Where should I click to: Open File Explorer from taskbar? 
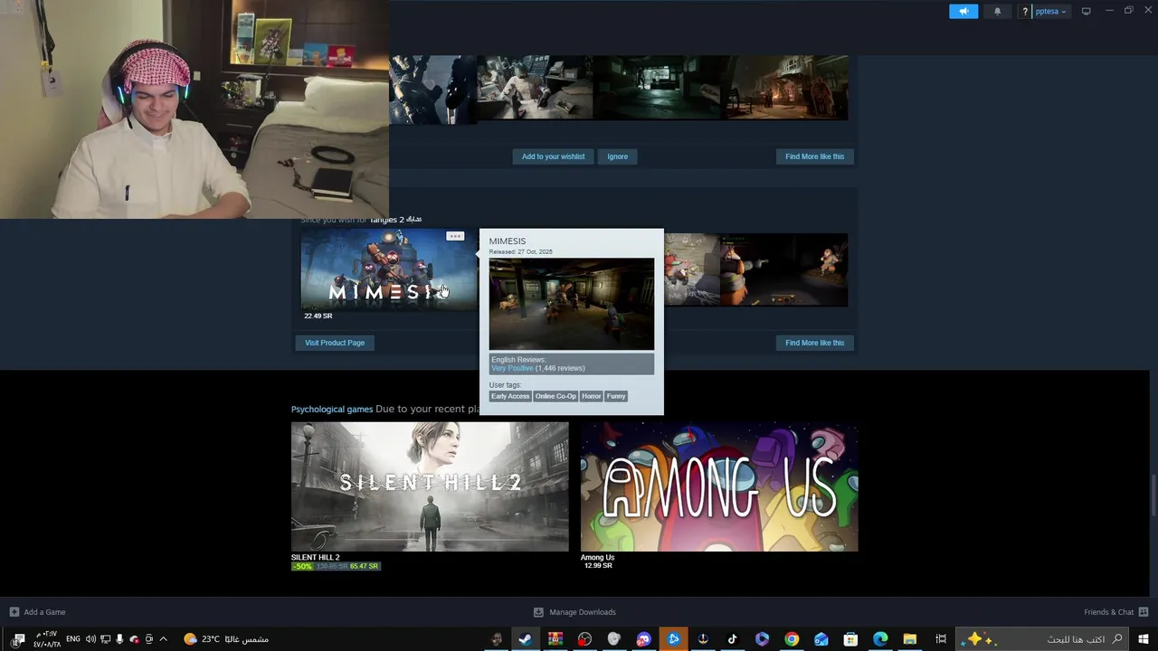point(910,639)
